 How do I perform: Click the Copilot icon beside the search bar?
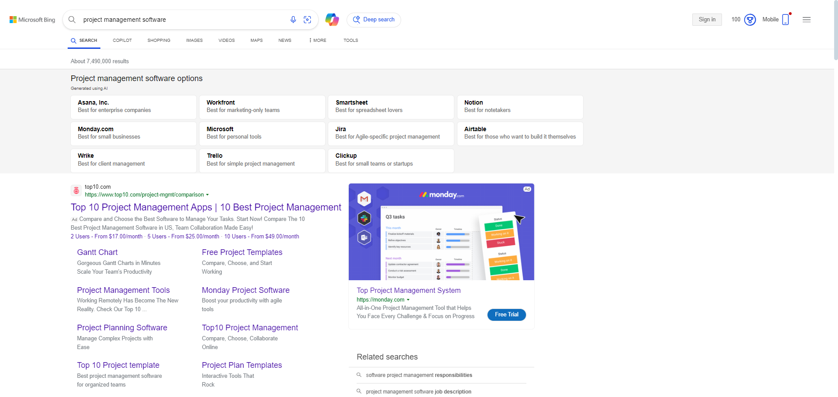click(x=332, y=20)
